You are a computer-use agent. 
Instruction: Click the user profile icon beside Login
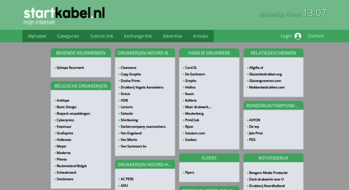click(298, 36)
